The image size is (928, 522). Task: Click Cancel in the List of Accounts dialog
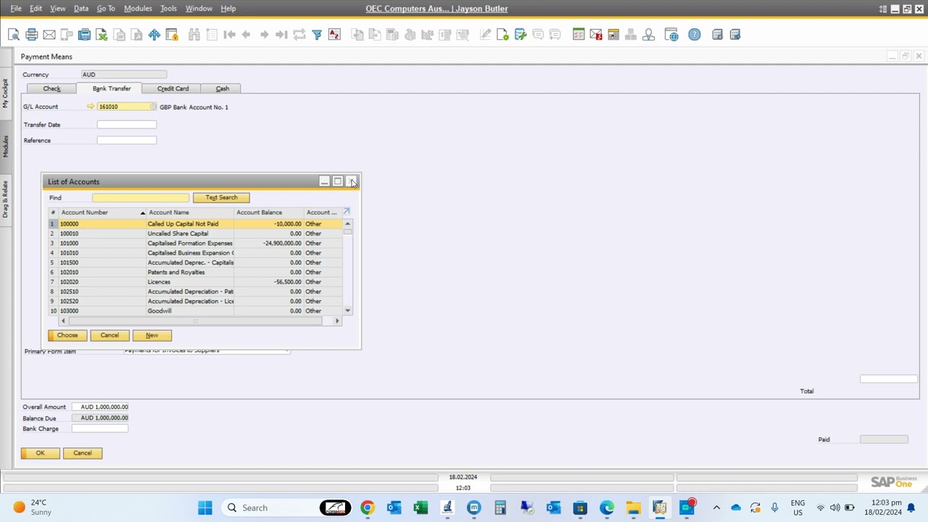click(x=109, y=335)
